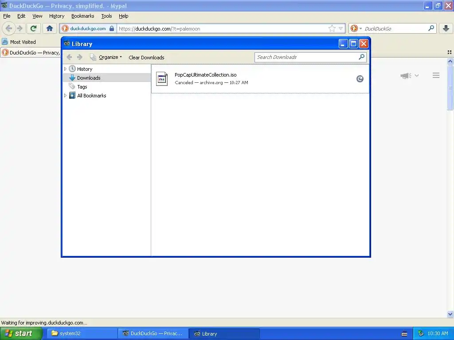
Task: Click the 10:30 AM taskbar clock
Action: (x=438, y=334)
